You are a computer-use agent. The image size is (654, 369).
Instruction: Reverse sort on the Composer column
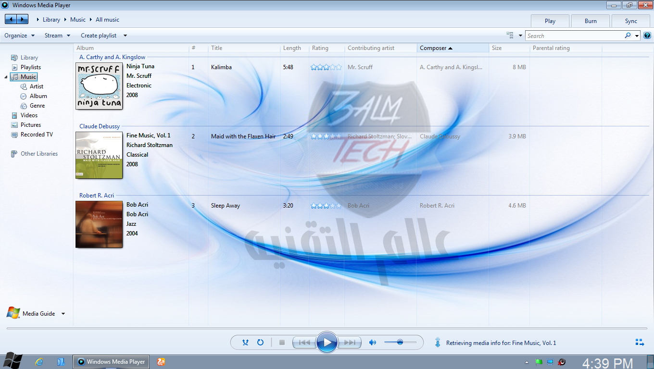point(453,48)
